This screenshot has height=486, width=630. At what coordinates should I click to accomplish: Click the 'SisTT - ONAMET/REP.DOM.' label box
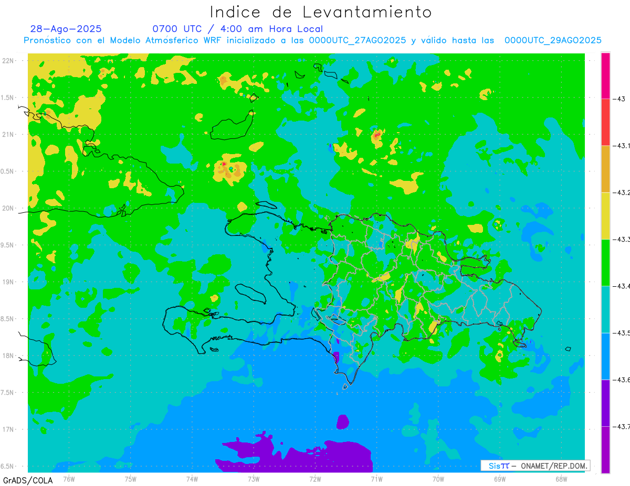[x=535, y=466]
